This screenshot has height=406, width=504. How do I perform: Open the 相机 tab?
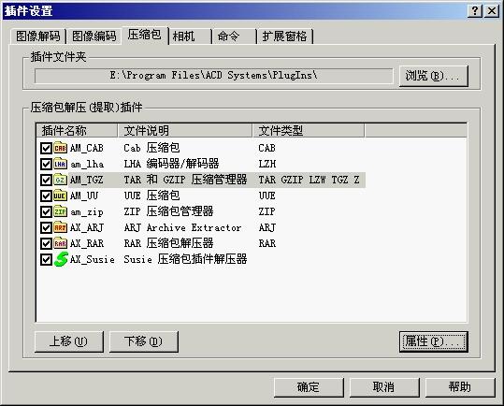191,36
